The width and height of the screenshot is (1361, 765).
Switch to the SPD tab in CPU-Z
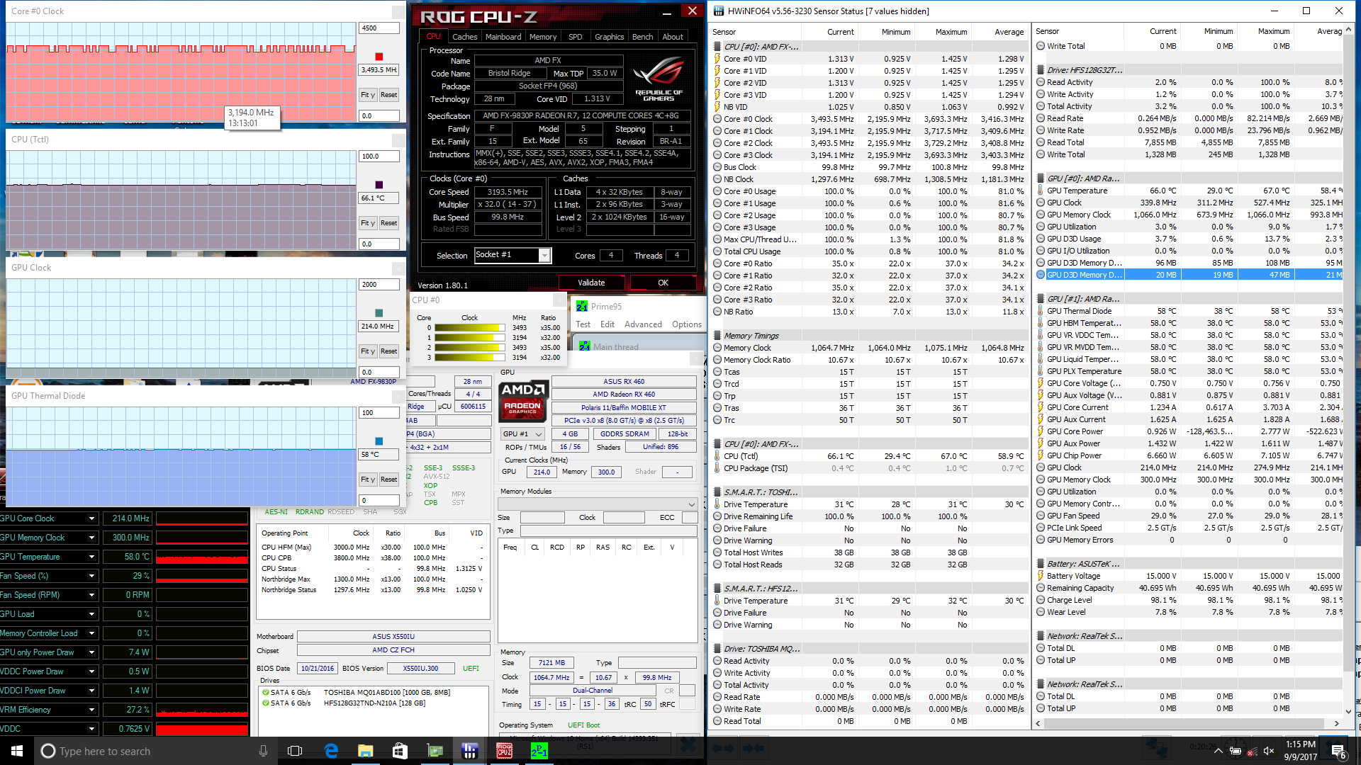[x=576, y=37]
